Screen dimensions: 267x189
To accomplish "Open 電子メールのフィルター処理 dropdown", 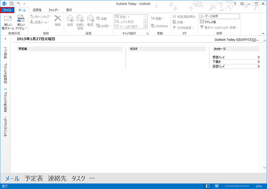I will tap(219, 27).
